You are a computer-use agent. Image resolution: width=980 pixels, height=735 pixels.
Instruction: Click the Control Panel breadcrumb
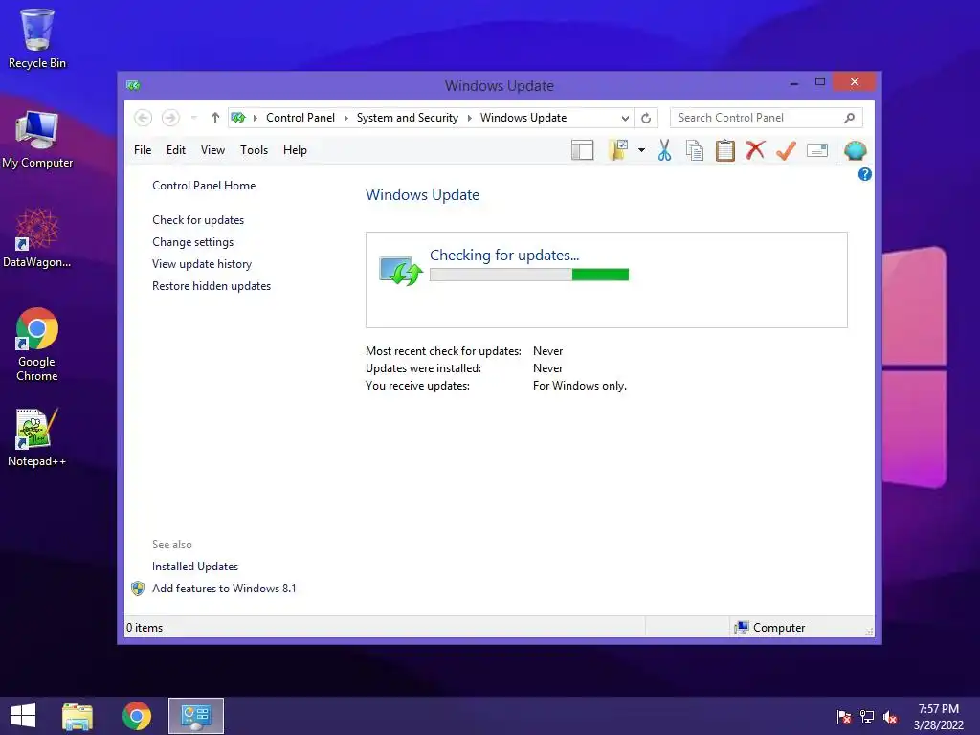click(300, 118)
